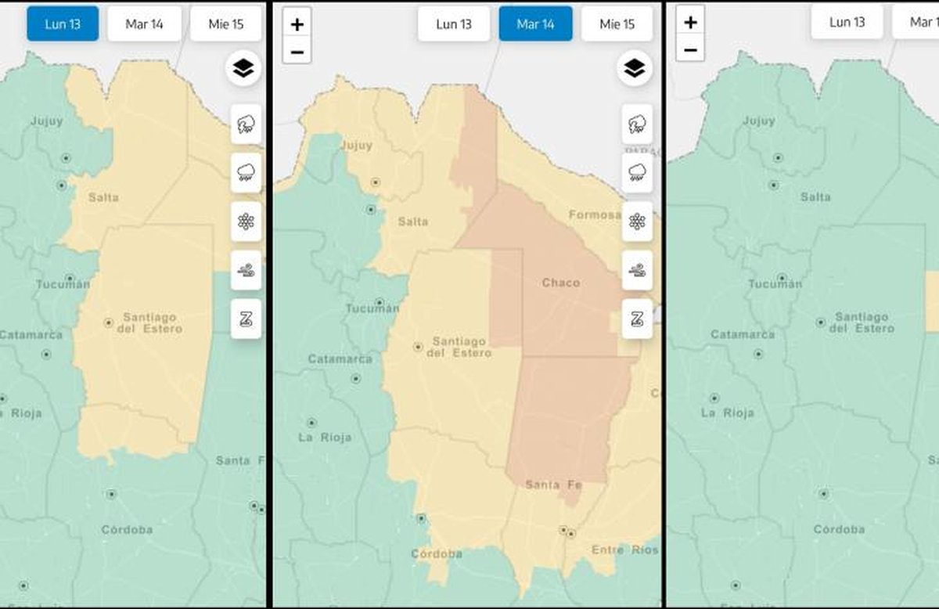
Task: Toggle rain alert icon in the left map
Action: (246, 173)
